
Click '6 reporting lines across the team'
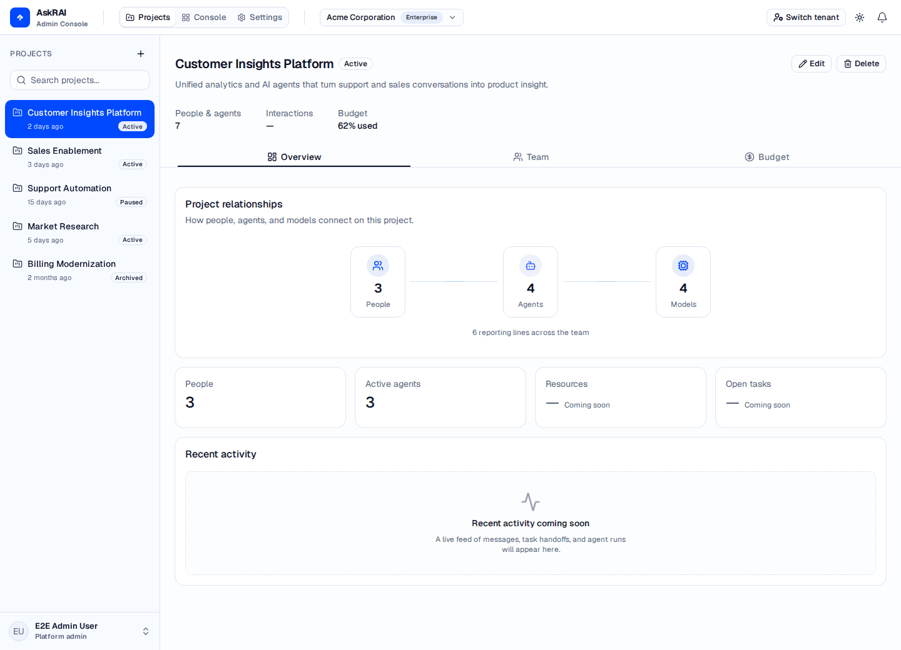point(531,332)
